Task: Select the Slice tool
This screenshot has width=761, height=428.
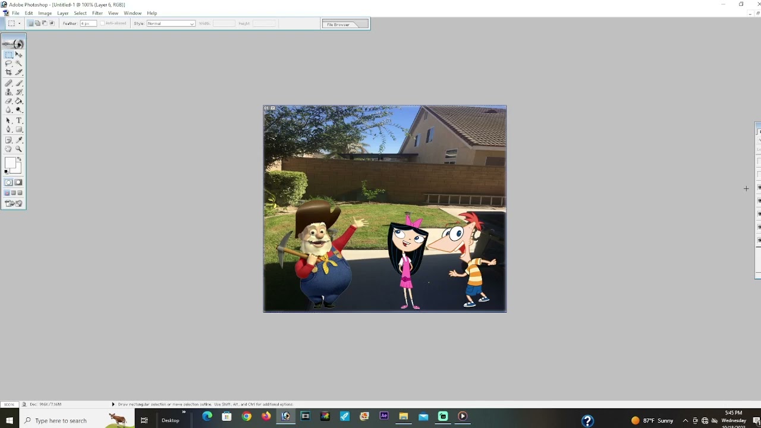Action: 18,72
